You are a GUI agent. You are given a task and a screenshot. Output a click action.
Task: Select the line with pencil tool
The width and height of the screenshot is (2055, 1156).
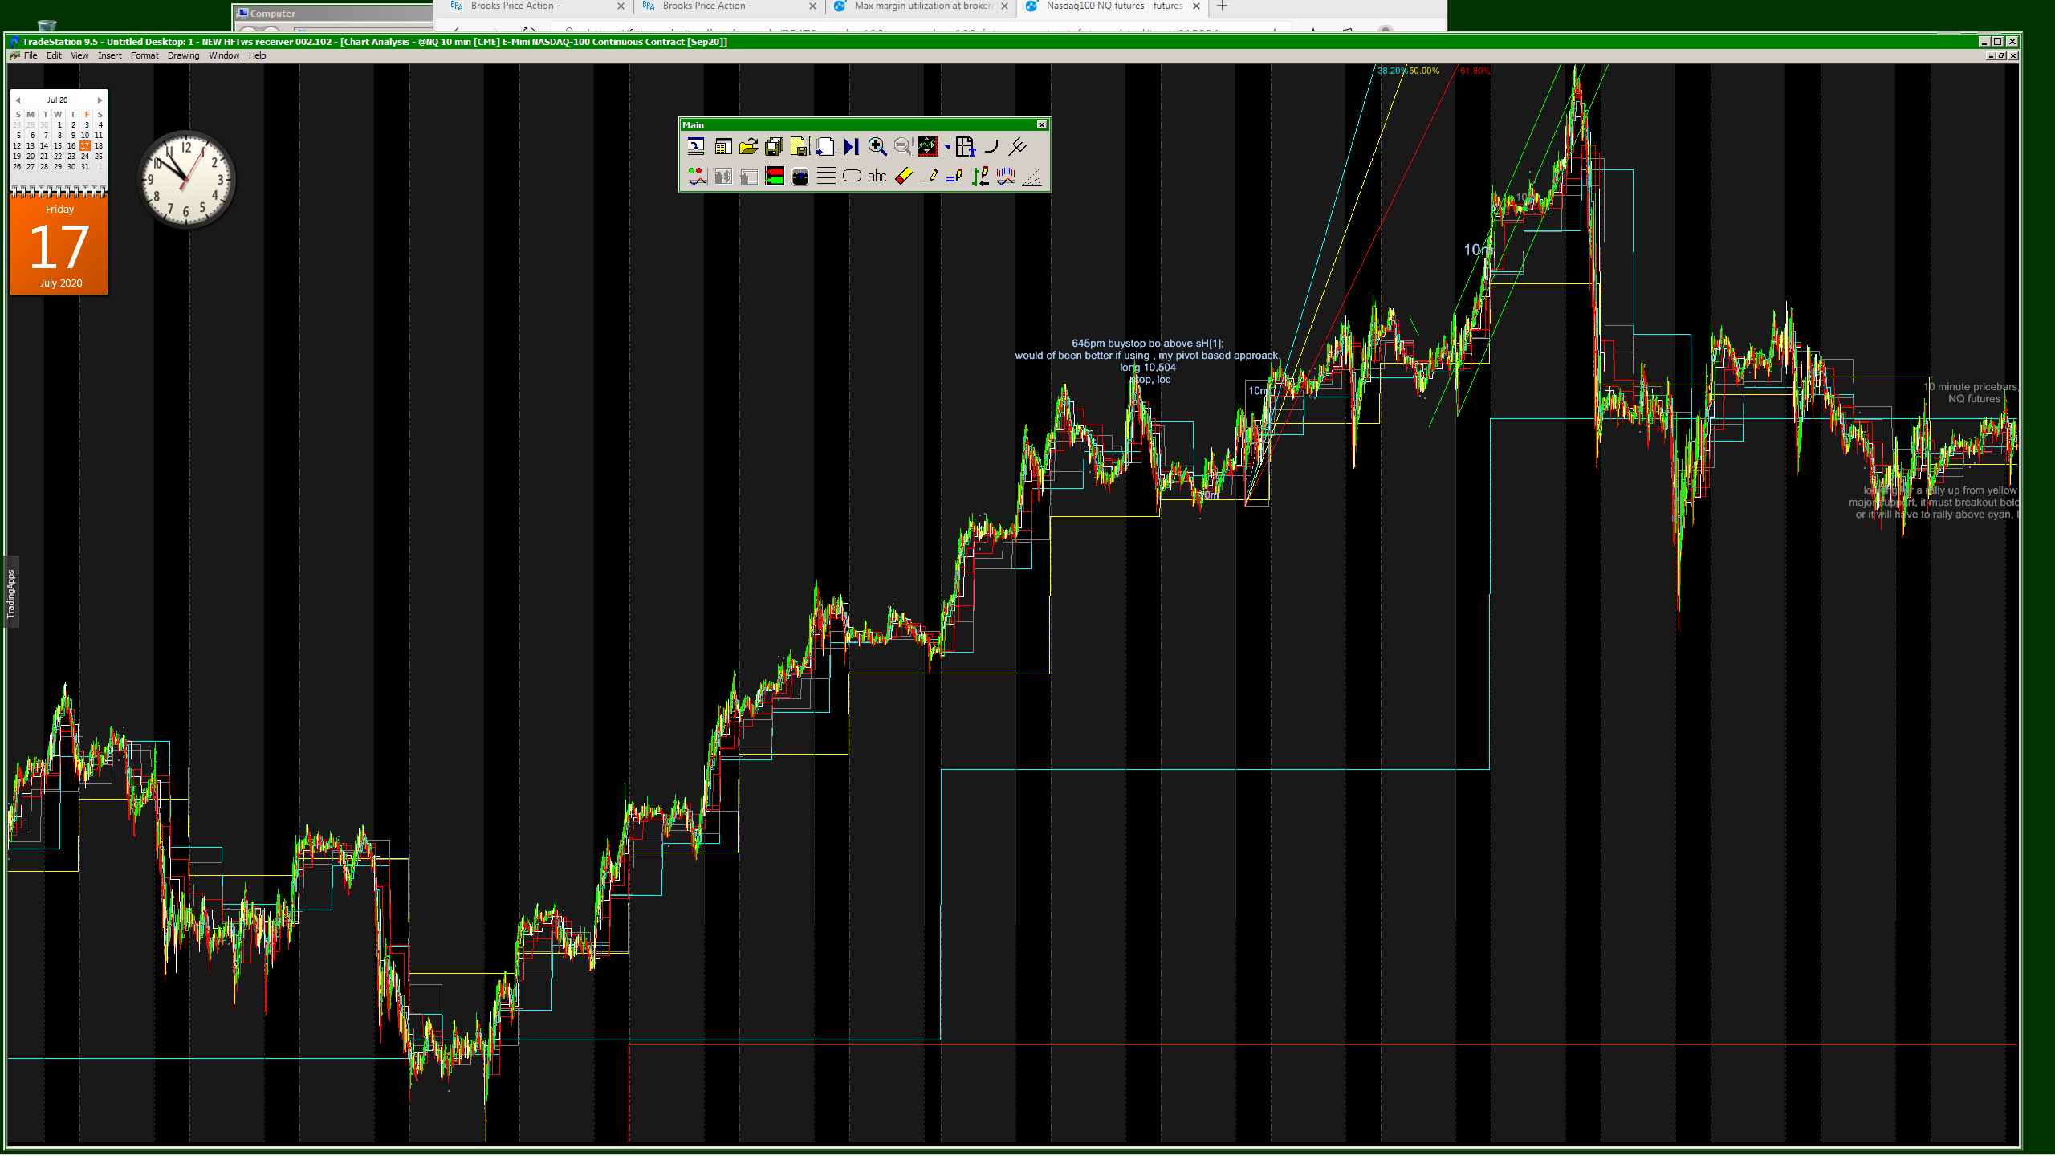coord(929,176)
